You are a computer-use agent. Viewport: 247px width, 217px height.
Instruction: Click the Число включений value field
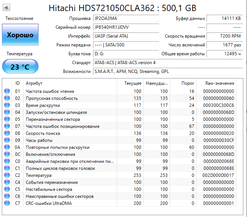tap(225, 45)
